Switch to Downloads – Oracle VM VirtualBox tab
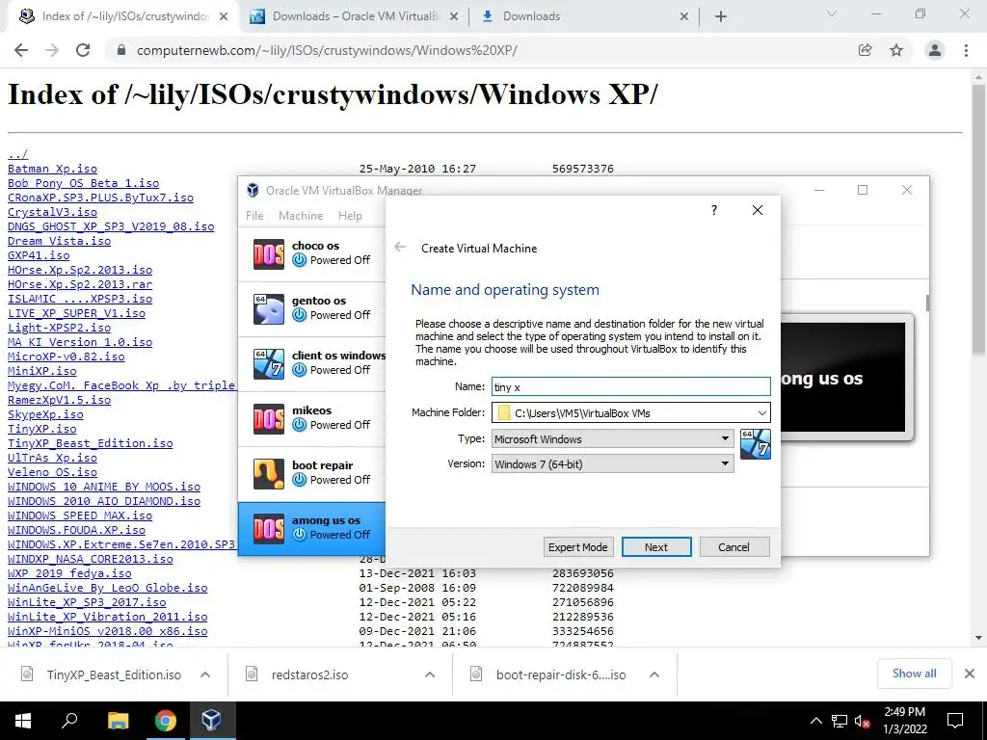This screenshot has height=740, width=987. (354, 16)
